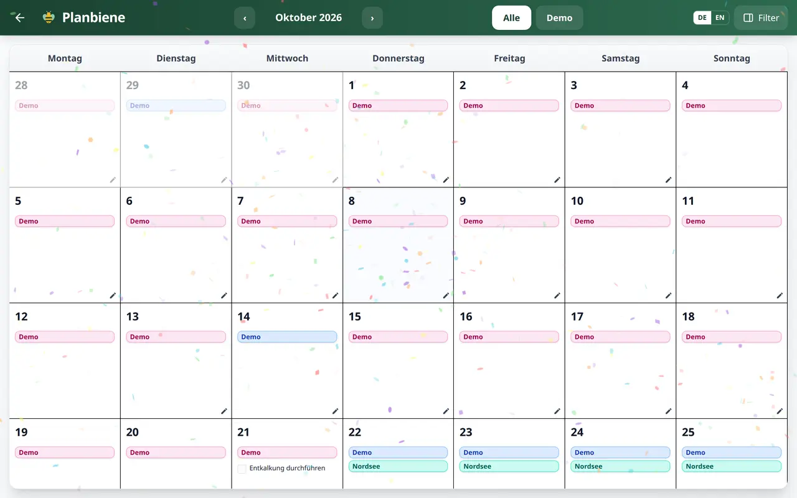Select the pencil icon in day 6
The height and width of the screenshot is (498, 797).
click(x=224, y=296)
